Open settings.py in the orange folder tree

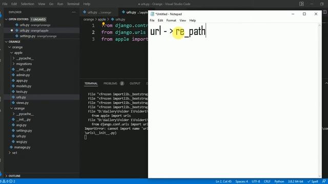click(x=24, y=131)
